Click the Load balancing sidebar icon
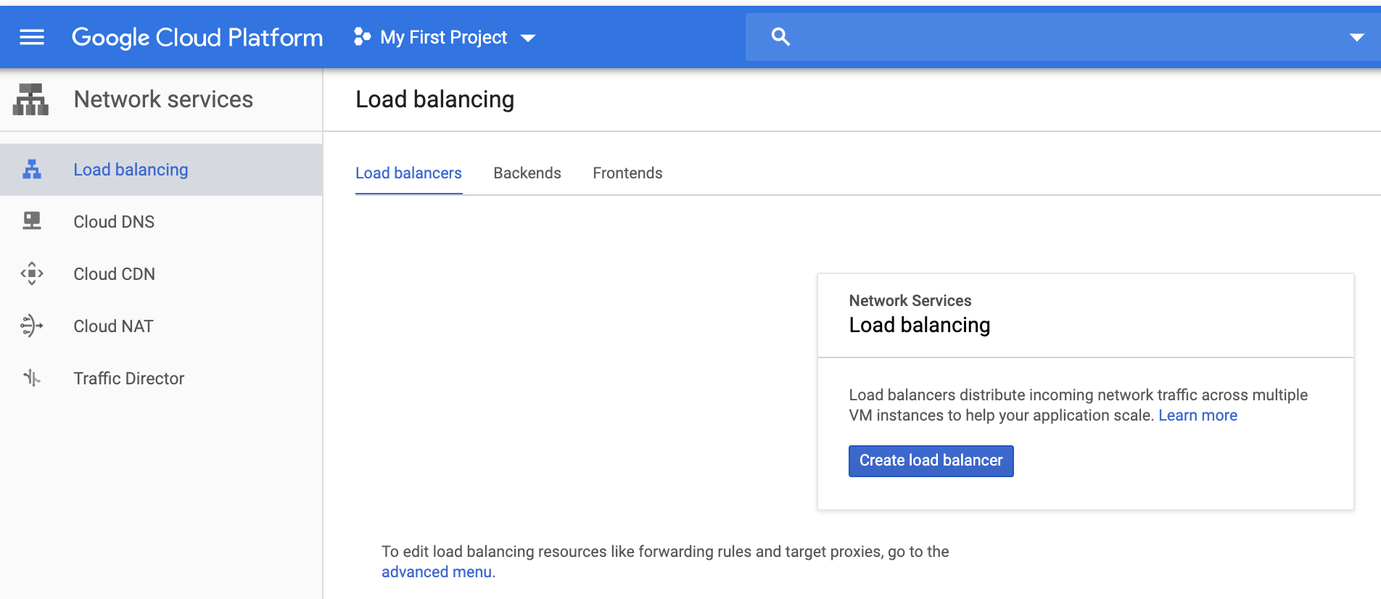 32,170
